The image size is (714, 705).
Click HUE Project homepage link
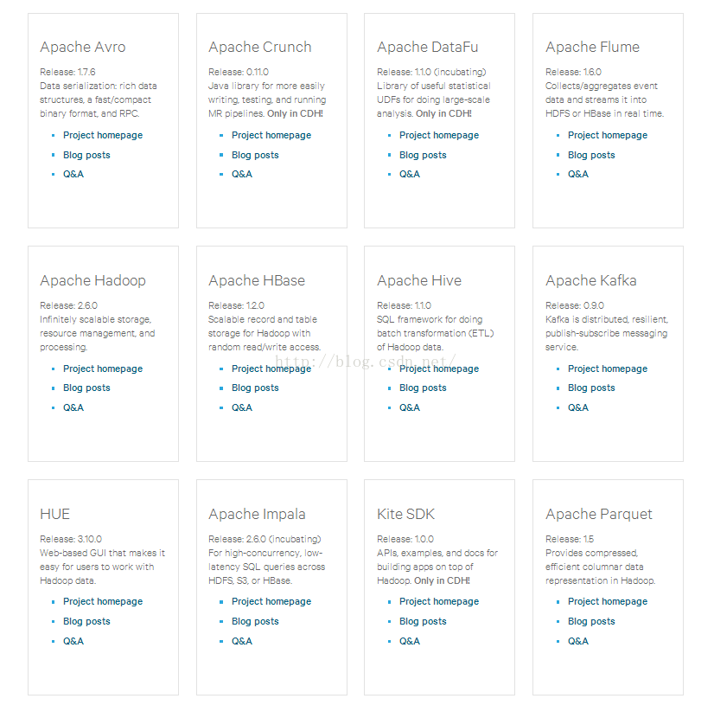[102, 601]
